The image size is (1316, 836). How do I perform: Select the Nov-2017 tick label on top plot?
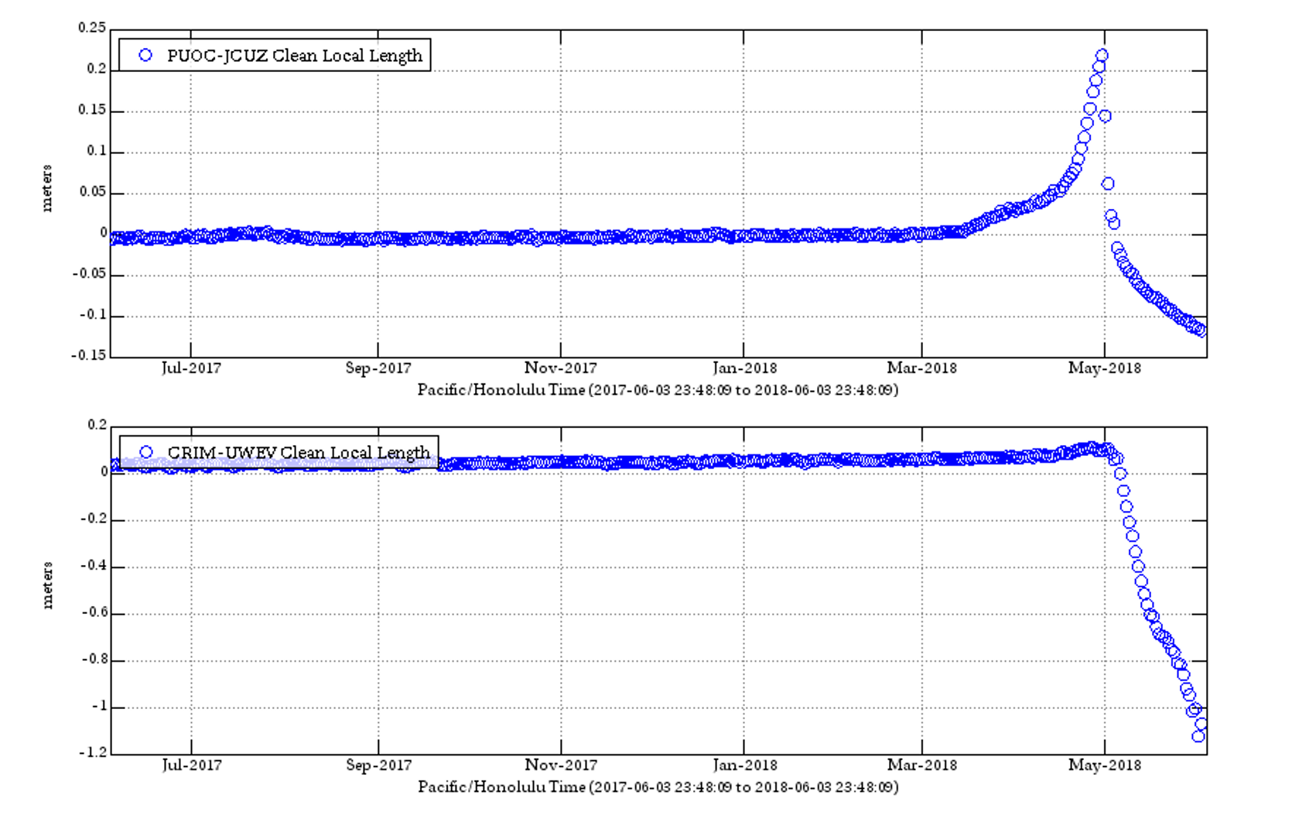pyautogui.click(x=560, y=368)
